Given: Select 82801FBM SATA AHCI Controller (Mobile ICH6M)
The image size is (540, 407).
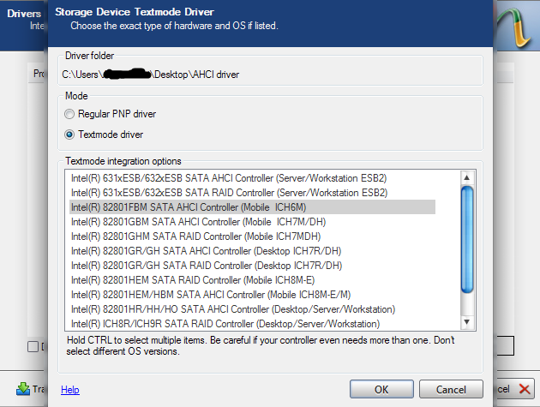Looking at the screenshot, I should pyautogui.click(x=253, y=207).
